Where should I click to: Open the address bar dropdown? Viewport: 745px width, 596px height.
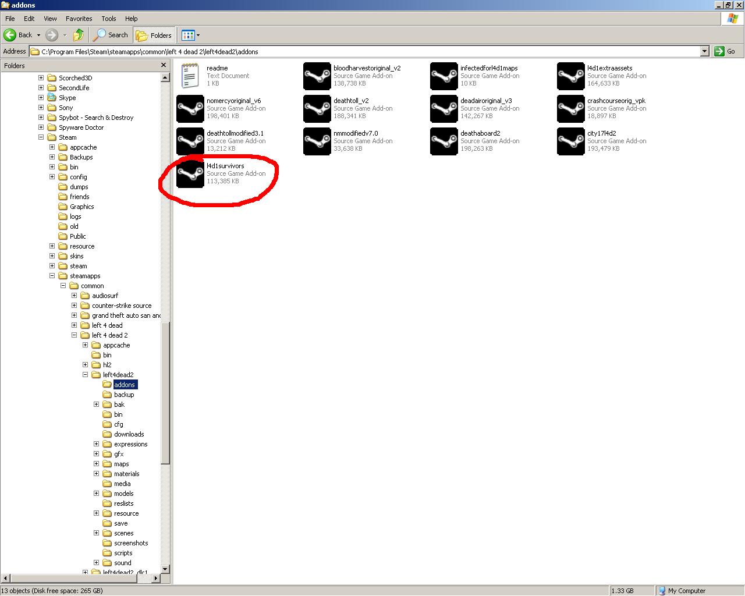(x=704, y=51)
